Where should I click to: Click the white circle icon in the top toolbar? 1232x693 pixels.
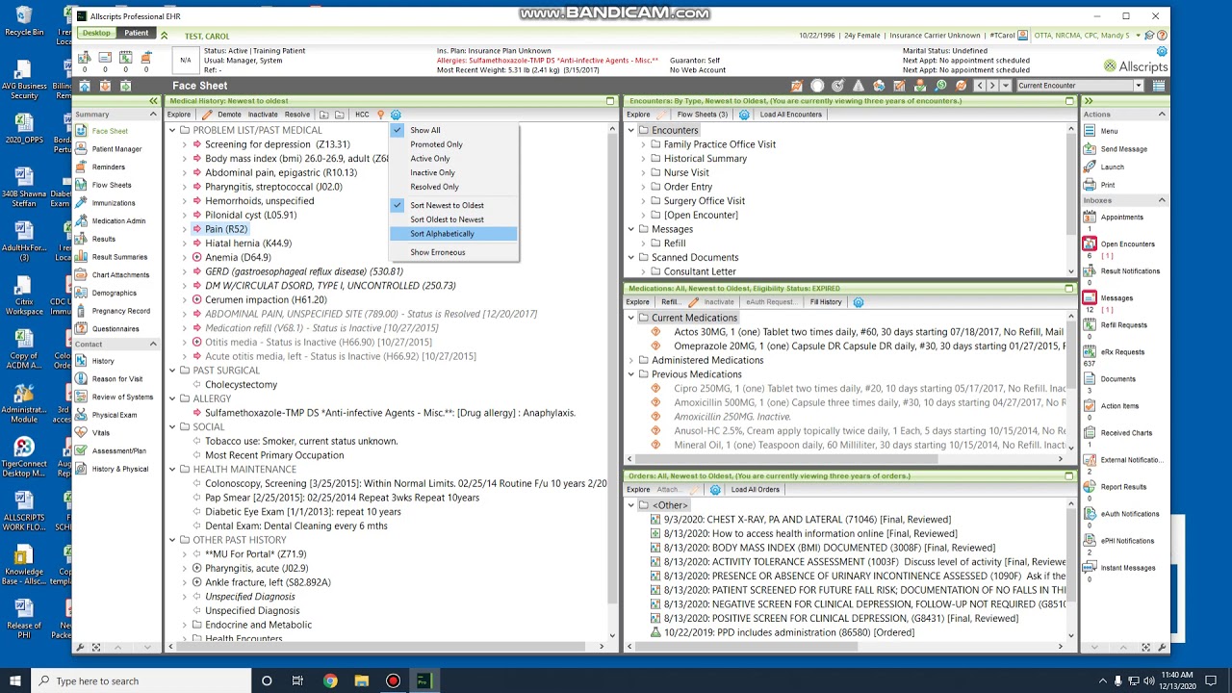click(817, 86)
